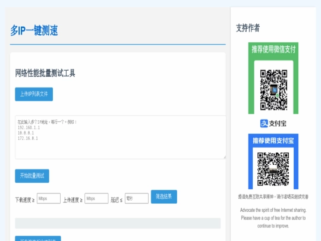The image size is (321, 241).
Task: Click the Advocate the spirit English paragraph
Action: tap(273, 218)
